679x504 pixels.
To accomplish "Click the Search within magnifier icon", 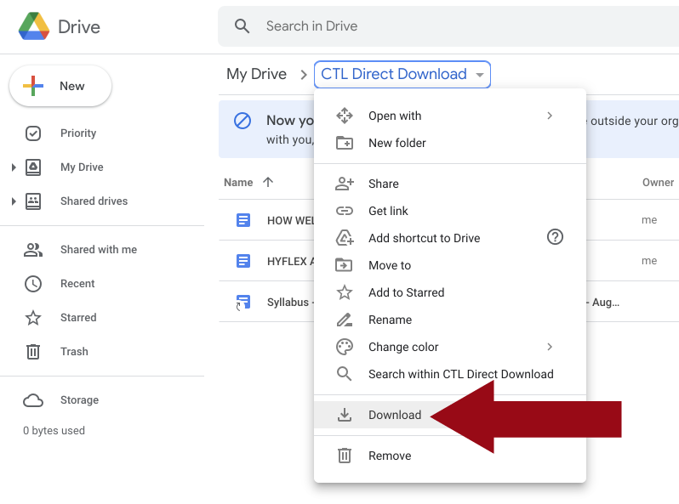I will 345,374.
